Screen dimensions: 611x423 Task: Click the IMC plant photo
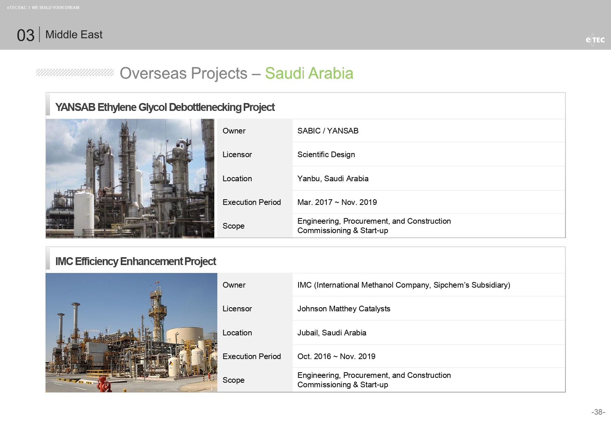(x=132, y=333)
